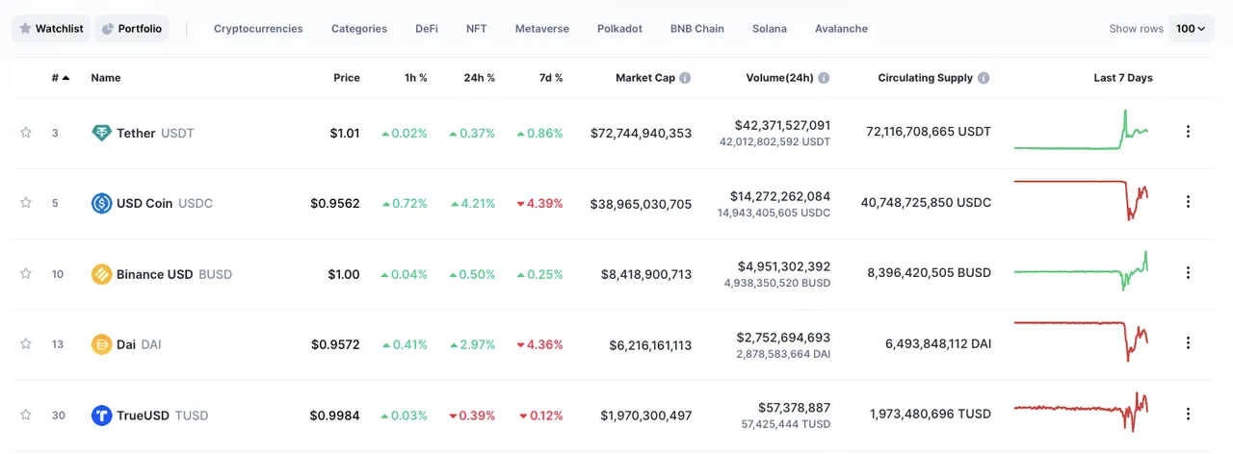Open the Portfolio button
This screenshot has height=454, width=1233.
[131, 29]
